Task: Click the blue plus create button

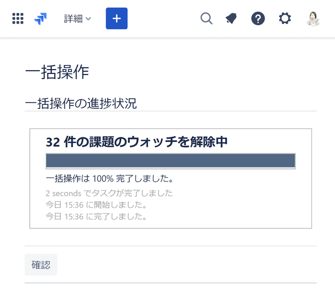Action: 117,18
